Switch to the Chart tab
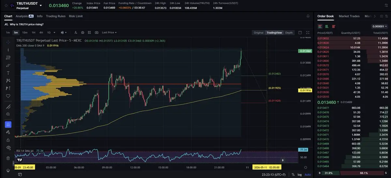391x178 pixels. [8, 16]
